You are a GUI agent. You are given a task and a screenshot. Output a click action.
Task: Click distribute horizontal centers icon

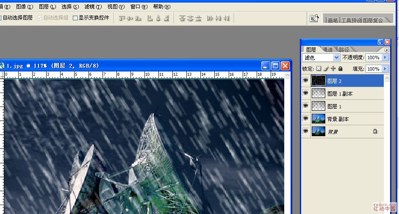[218, 18]
